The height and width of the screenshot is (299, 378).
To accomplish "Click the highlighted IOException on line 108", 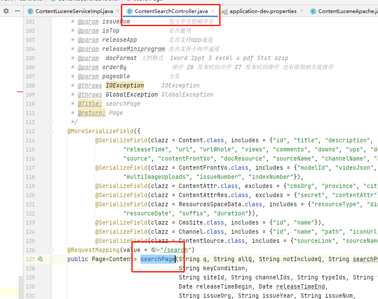I will 125,86.
